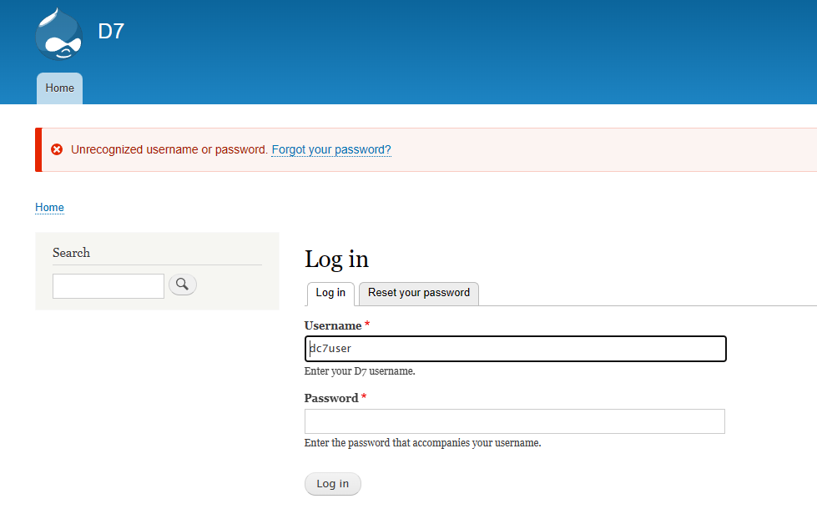Click the Drupal drop logo

58,34
